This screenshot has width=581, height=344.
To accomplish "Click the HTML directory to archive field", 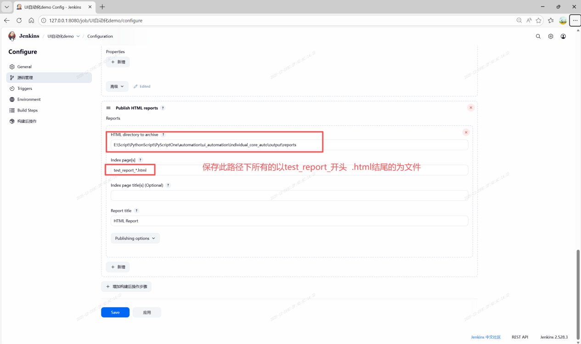I will (289, 145).
